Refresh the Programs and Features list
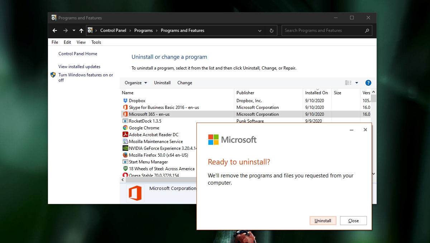Viewport: 430px width, 243px height. (x=272, y=31)
